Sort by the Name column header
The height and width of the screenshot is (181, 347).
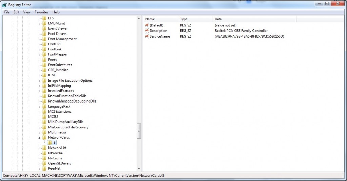click(x=160, y=19)
